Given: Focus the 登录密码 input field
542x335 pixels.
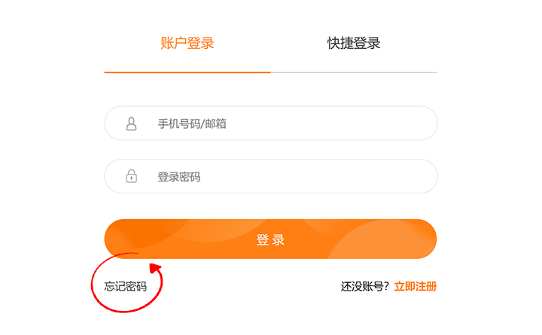Looking at the screenshot, I should point(271,176).
